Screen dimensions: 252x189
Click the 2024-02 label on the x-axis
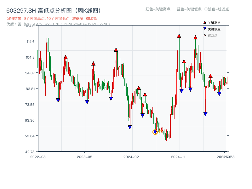click(x=131, y=157)
